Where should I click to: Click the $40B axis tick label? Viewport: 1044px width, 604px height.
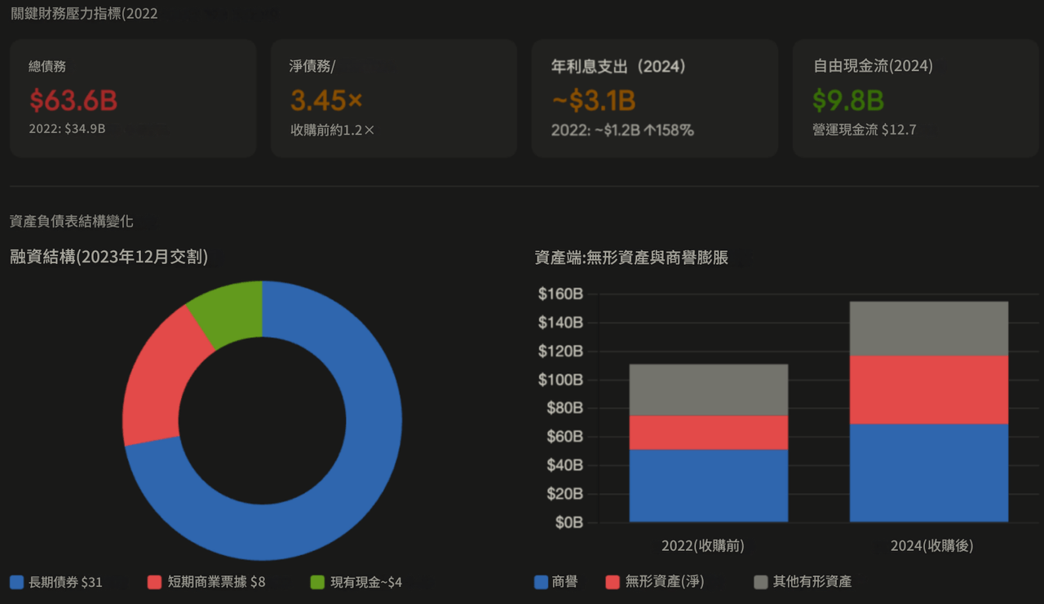564,465
